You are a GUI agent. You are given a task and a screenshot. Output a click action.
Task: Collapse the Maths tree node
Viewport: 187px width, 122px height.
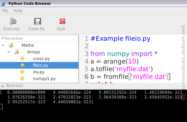[x=3, y=45]
